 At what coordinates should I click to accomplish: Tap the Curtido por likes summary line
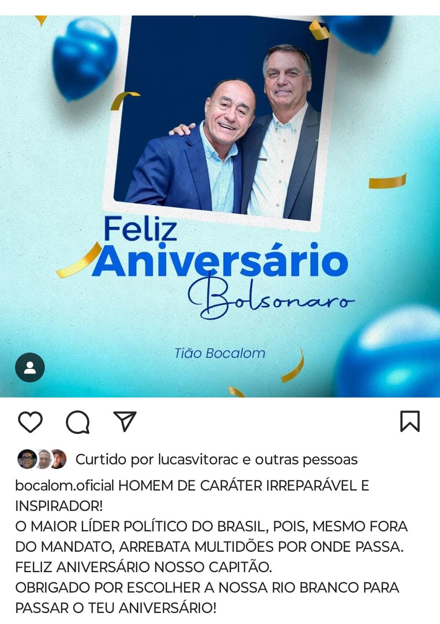(x=187, y=460)
